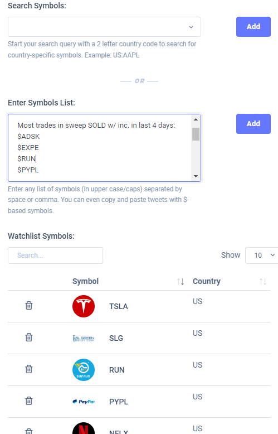Click the textarea scroll down arrow
The image size is (278, 434).
(x=196, y=176)
